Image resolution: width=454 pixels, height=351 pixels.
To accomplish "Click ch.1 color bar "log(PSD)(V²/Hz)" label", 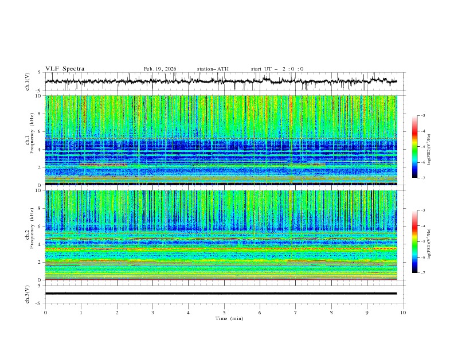I will pos(429,150).
